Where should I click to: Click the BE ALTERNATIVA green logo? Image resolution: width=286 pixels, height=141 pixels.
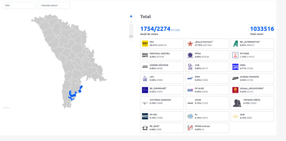(235, 44)
